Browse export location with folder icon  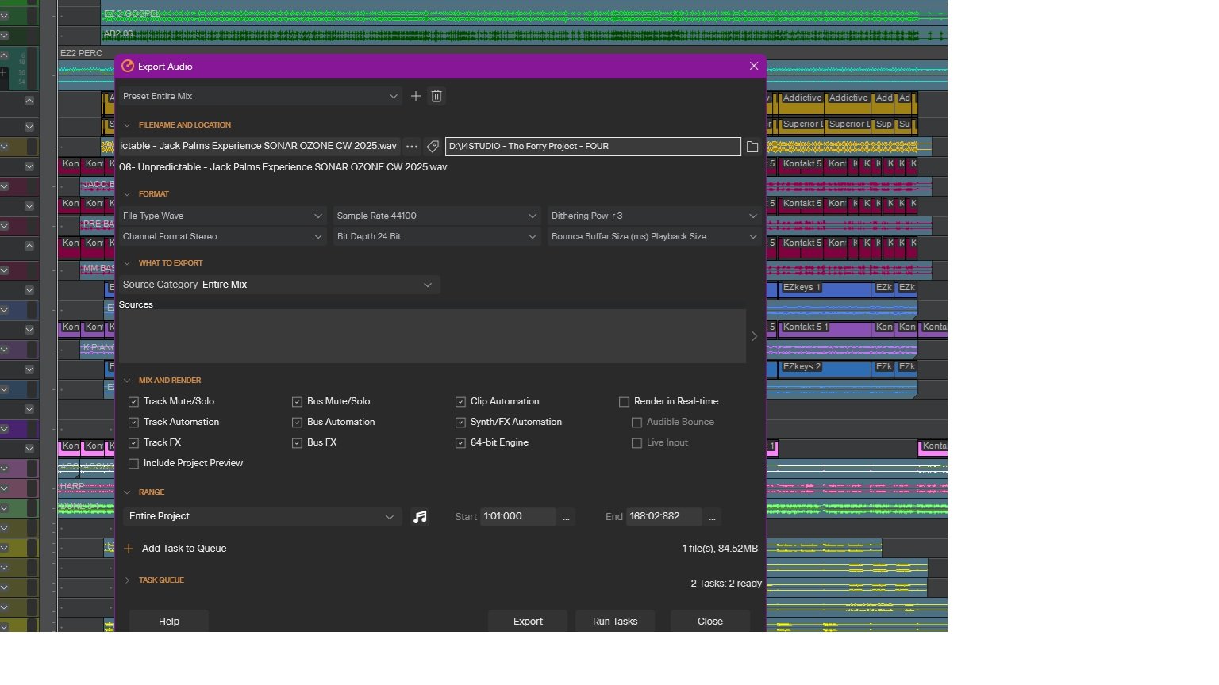[752, 147]
